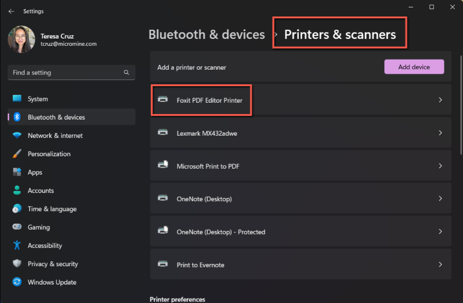This screenshot has width=463, height=303.
Task: Click Teresa Cruz profile picture
Action: point(22,39)
